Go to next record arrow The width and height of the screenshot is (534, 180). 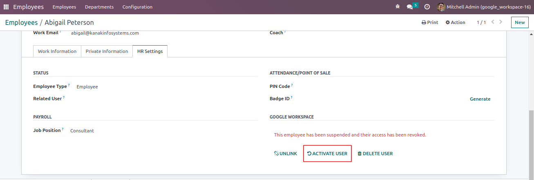click(x=501, y=22)
